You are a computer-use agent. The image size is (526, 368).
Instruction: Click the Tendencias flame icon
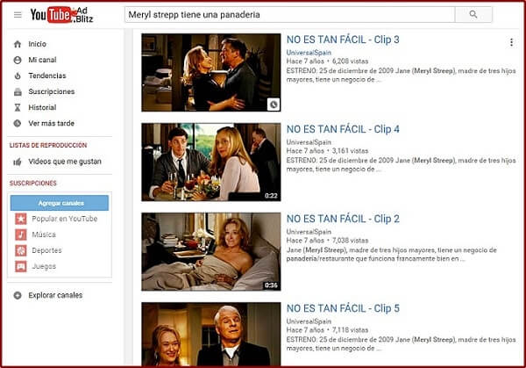coord(18,76)
